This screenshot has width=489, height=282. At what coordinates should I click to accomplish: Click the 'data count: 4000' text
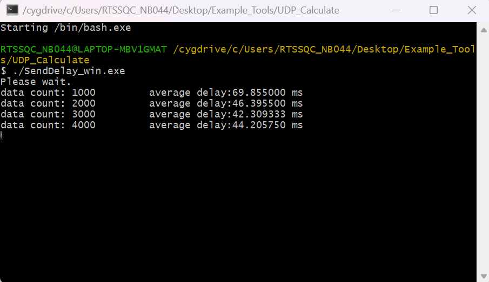coord(48,125)
